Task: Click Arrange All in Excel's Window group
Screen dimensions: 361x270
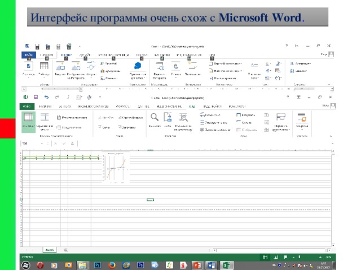Action: coord(214,123)
